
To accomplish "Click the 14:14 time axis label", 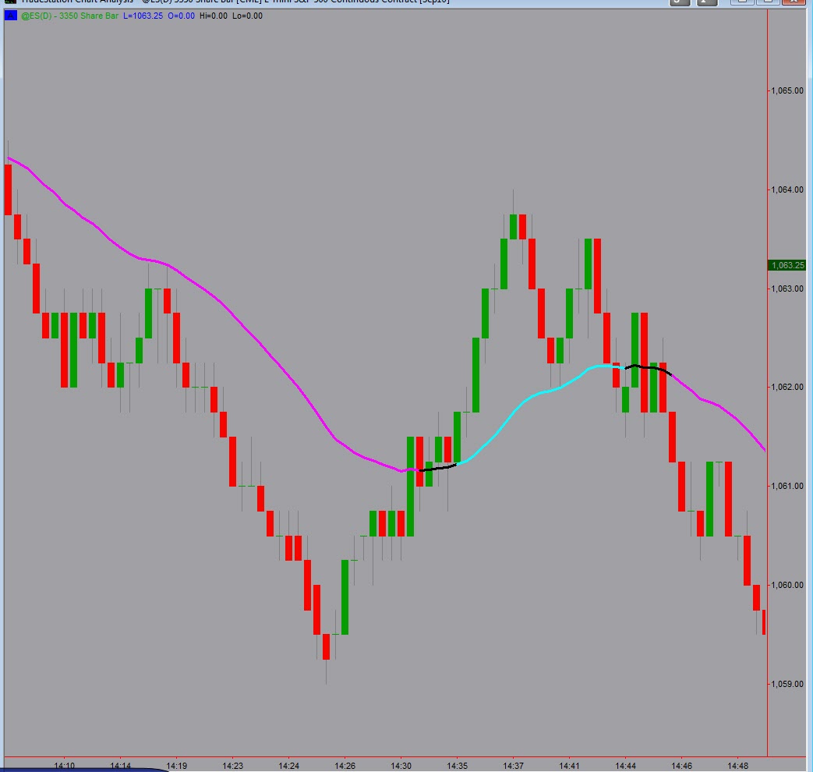I will coord(120,766).
